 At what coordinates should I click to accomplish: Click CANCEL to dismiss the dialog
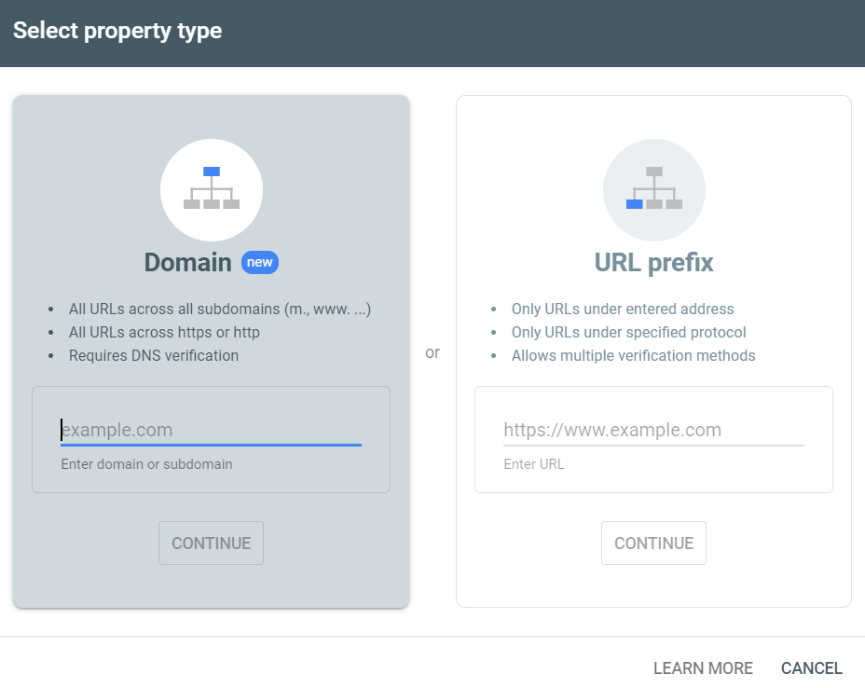811,667
